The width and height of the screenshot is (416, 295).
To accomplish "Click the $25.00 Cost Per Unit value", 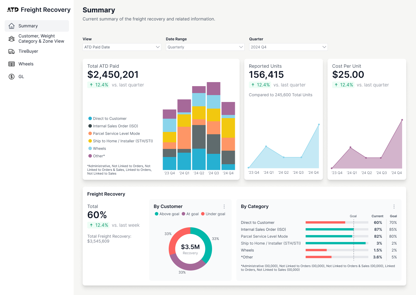I will pos(348,75).
